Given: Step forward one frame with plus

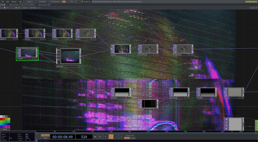Looking at the screenshot, I should click(x=121, y=137).
